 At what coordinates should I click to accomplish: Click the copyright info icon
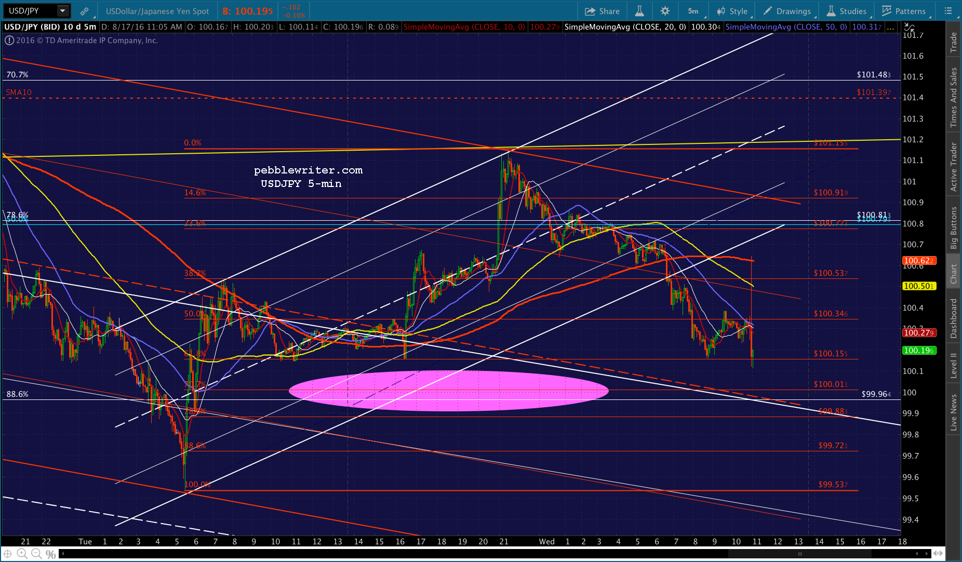pos(9,41)
